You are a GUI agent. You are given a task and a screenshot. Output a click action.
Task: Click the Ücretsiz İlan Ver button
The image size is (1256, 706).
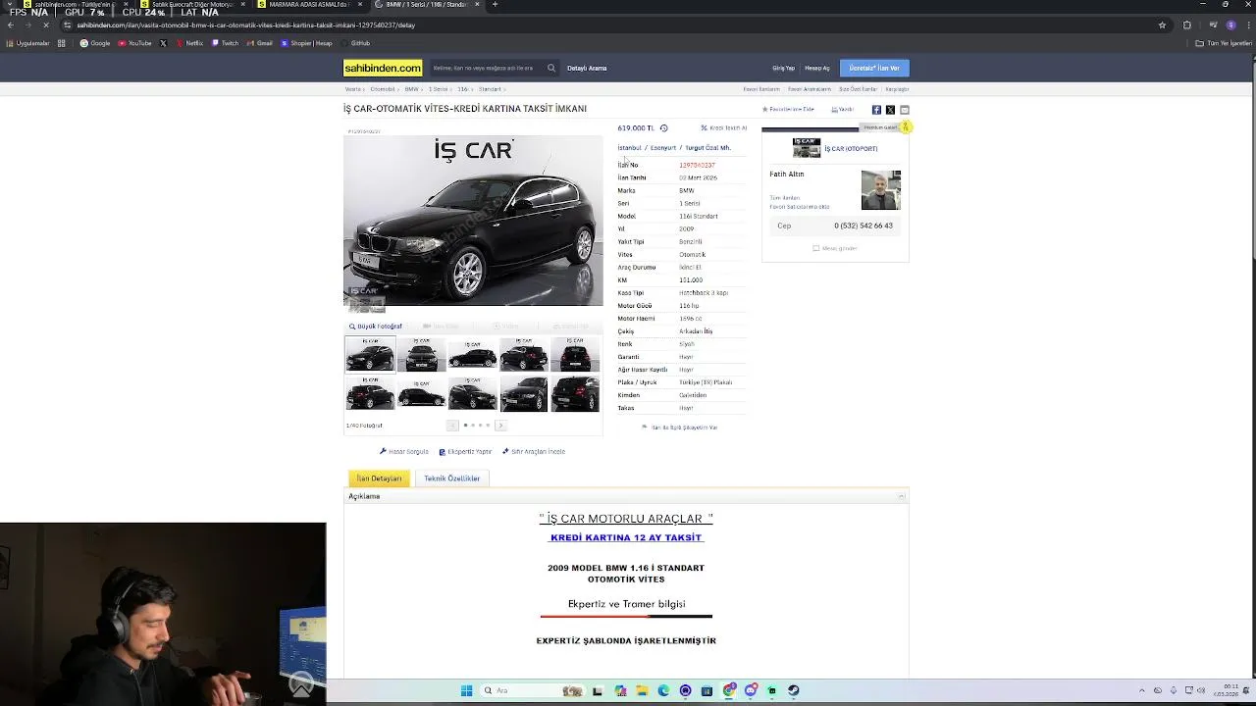click(874, 68)
